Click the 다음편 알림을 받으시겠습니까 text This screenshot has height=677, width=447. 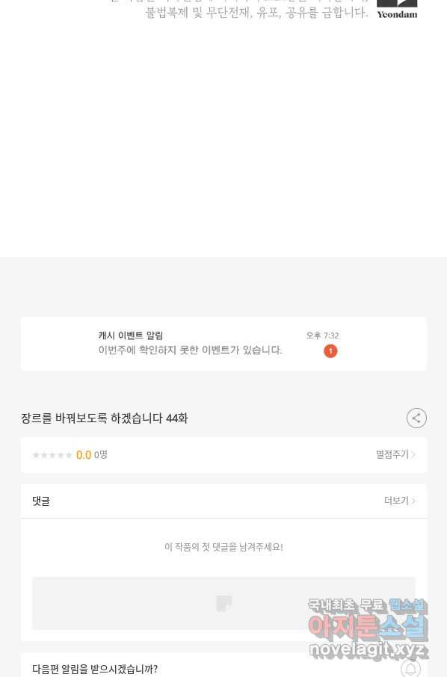(x=95, y=669)
